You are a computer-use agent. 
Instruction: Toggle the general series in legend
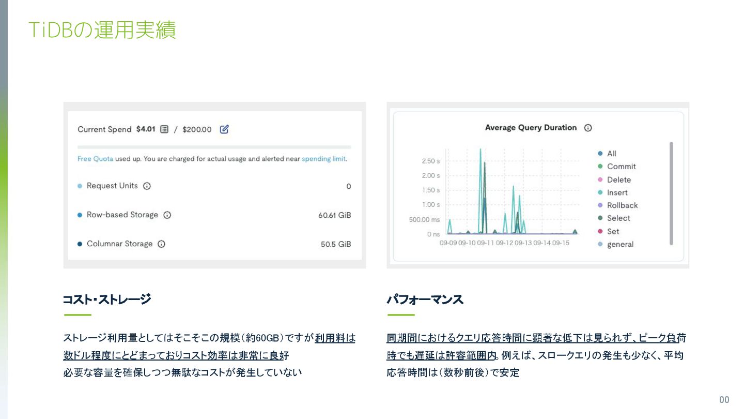pos(616,244)
